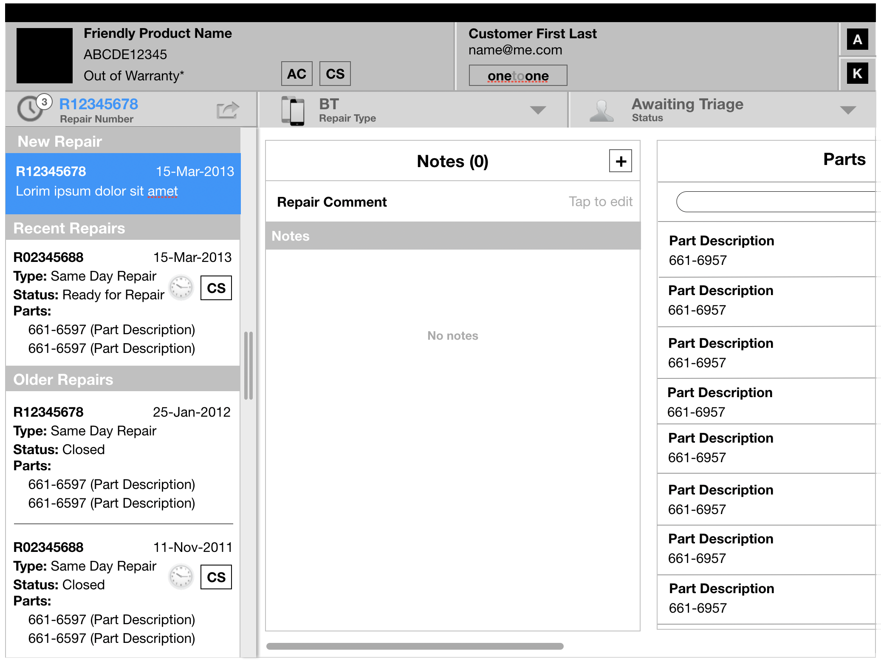The height and width of the screenshot is (665, 881).
Task: Click clock icon in 11-Nov-2011 repair
Action: [x=181, y=577]
